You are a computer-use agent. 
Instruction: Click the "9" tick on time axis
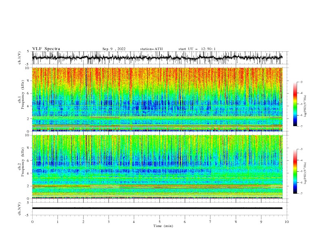click(x=261, y=222)
